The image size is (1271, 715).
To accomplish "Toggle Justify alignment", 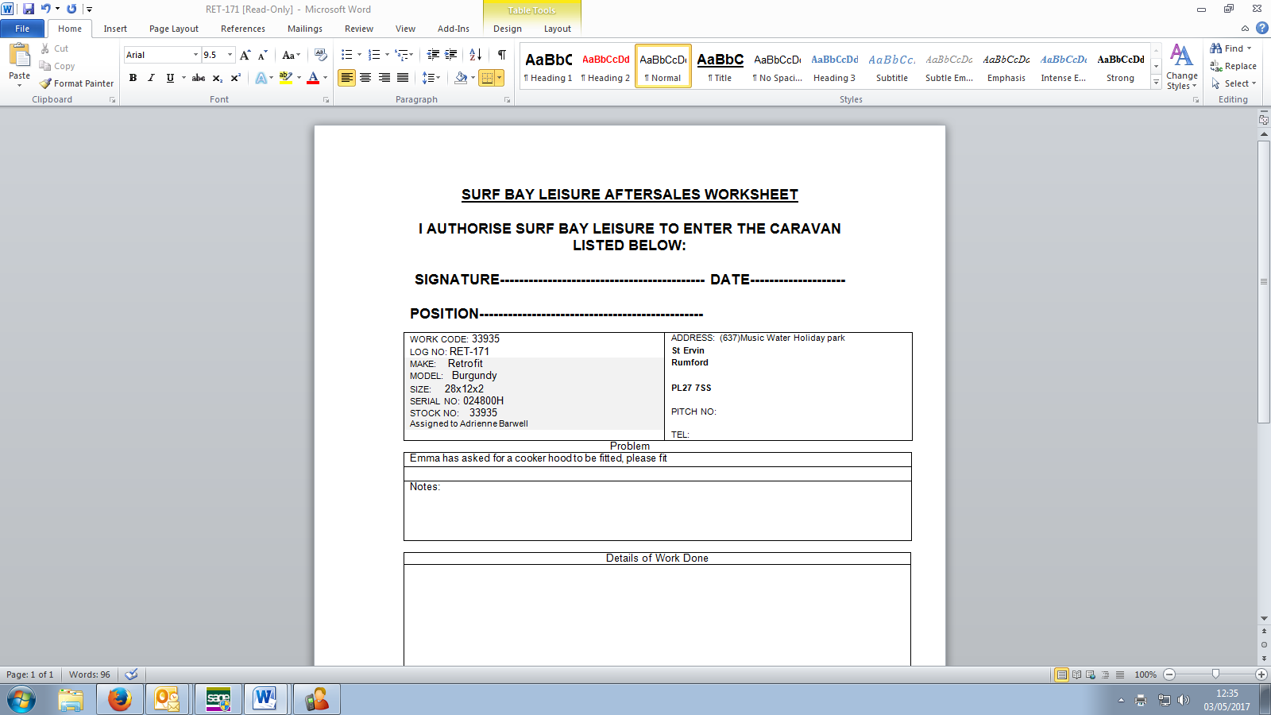I will click(x=403, y=78).
